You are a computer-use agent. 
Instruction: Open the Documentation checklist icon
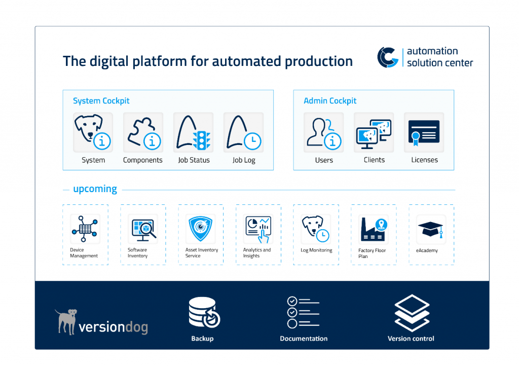click(303, 312)
